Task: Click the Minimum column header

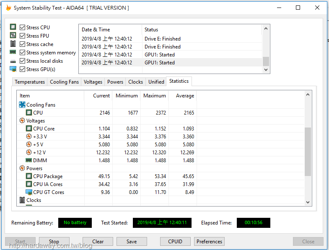Action: click(x=127, y=96)
